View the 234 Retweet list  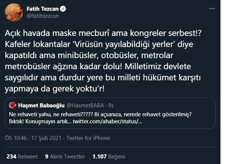point(22,157)
